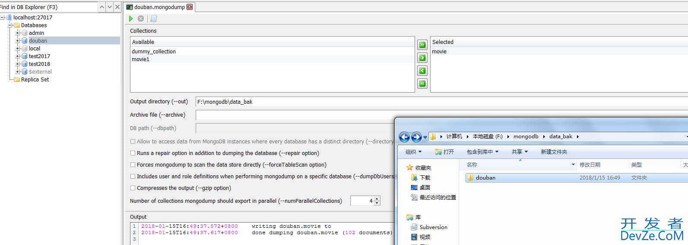Viewport: 688px width, 245px height.
Task: Find next match arrow in DB Explorer
Action: 110,7
